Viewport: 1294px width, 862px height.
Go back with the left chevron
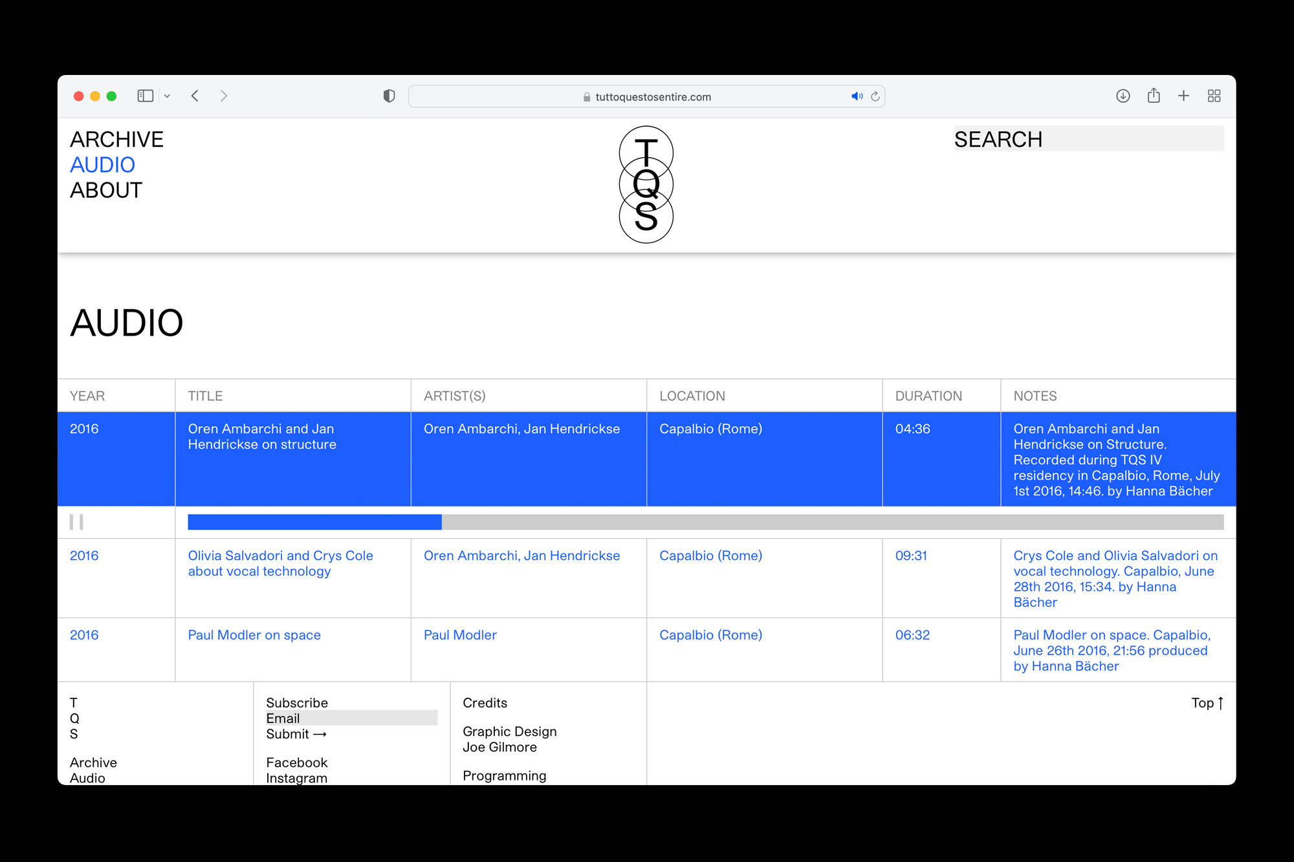[195, 96]
